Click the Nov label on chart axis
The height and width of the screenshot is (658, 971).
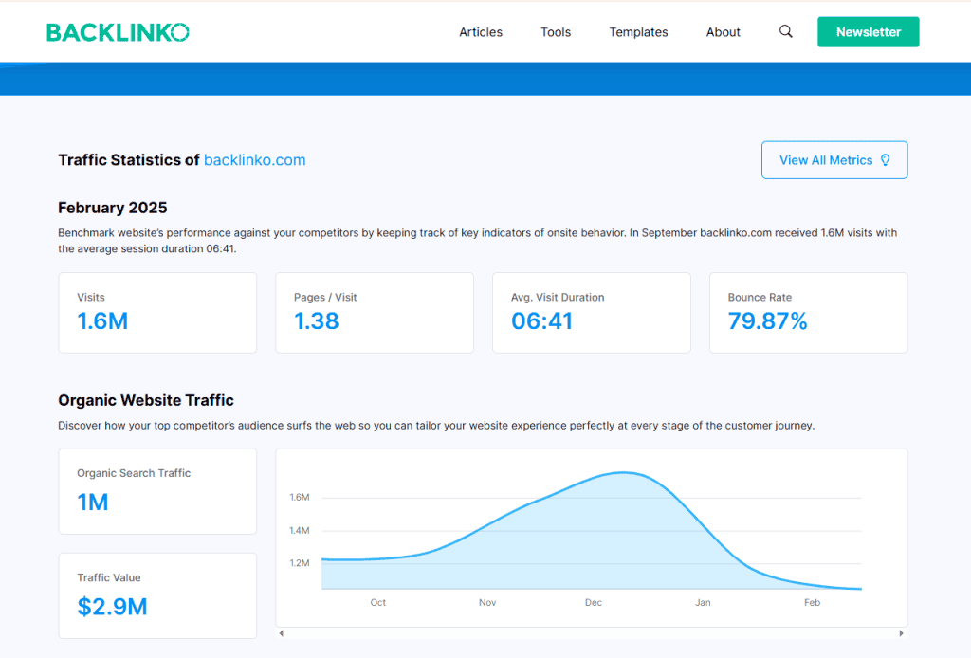[x=487, y=602]
